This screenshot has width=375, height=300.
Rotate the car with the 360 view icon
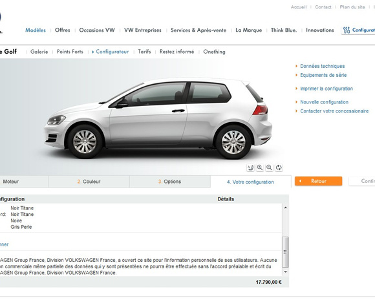point(279,167)
